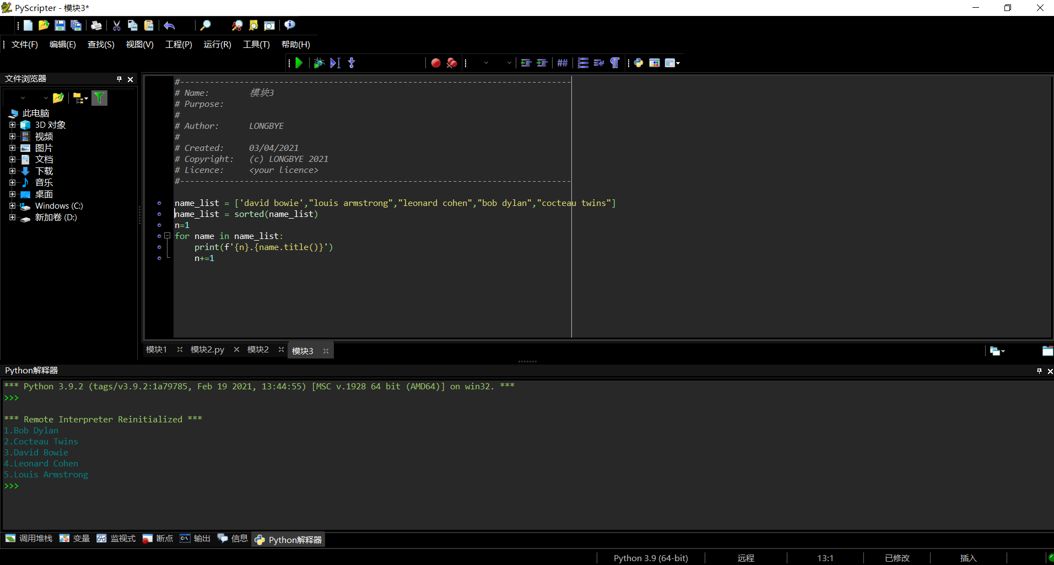Save all files with the stacked-disks icon
Viewport: 1054px width, 565px height.
[x=76, y=25]
